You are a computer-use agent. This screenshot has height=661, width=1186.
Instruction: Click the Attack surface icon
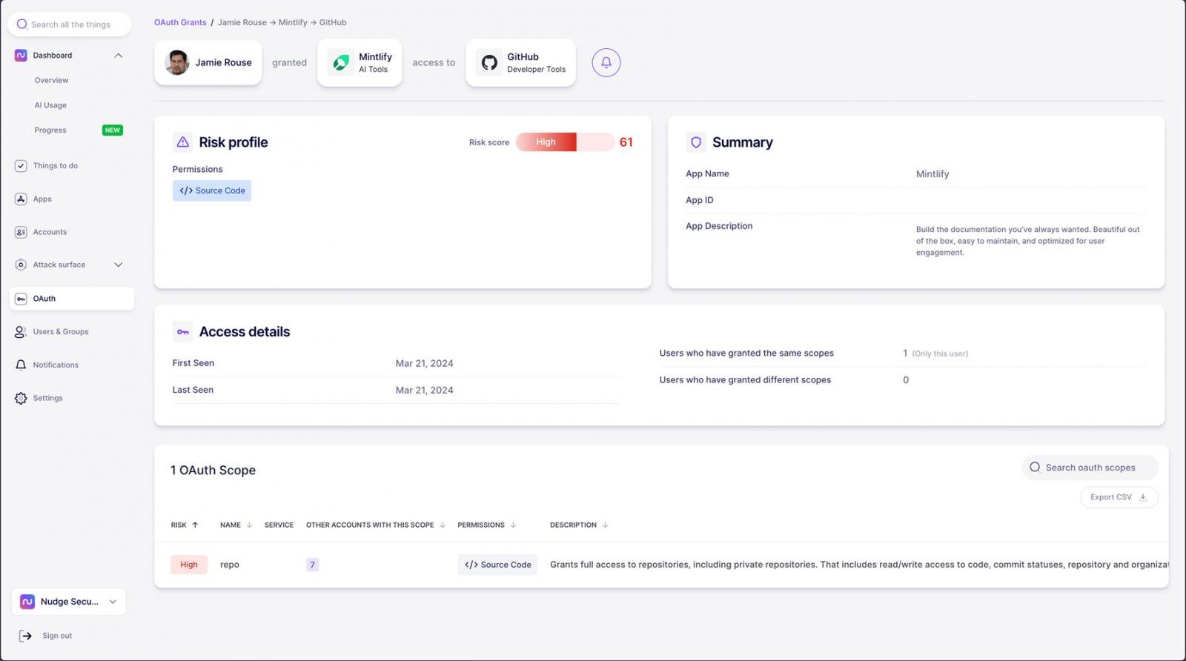(x=21, y=265)
